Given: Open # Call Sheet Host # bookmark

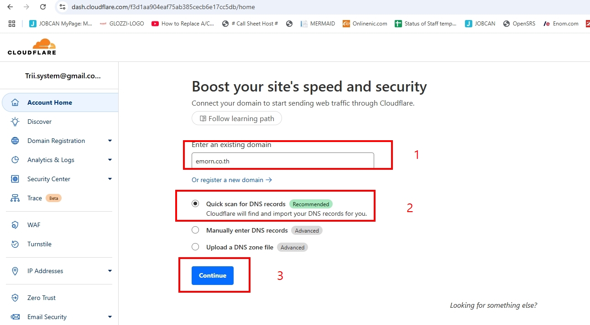Looking at the screenshot, I should 250,24.
